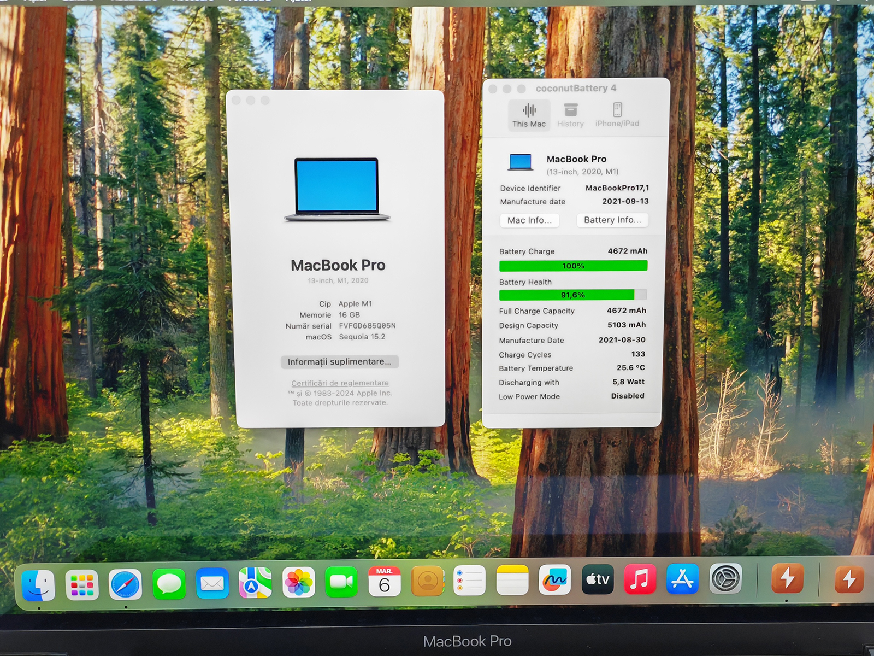Click Full Charge Capacity 4672 mAh value
874x656 pixels.
pyautogui.click(x=627, y=311)
